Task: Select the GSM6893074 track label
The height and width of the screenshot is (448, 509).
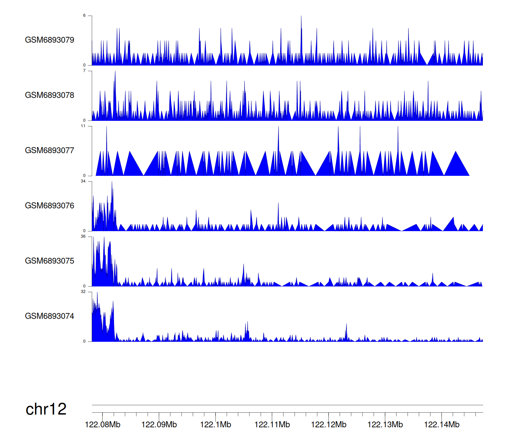Action: (x=50, y=316)
